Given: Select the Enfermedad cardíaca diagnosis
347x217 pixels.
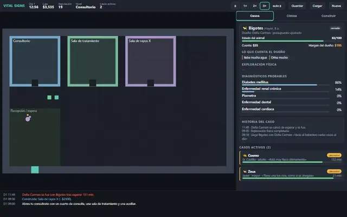Looking at the screenshot, I should pyautogui.click(x=292, y=110).
